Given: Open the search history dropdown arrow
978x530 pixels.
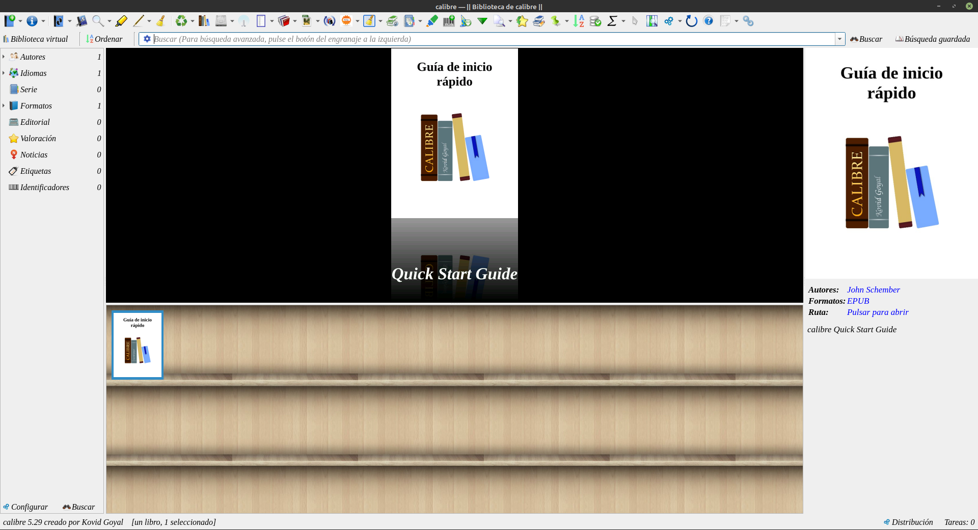Looking at the screenshot, I should tap(839, 39).
